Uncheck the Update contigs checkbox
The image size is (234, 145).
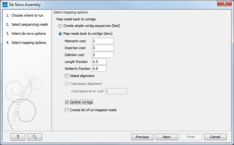(67, 102)
